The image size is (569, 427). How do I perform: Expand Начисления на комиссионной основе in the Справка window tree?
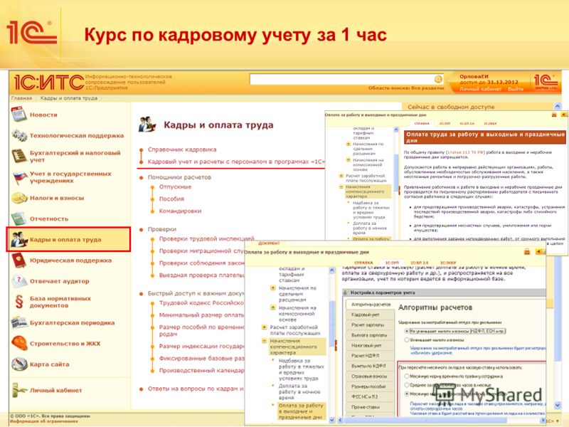[349, 159]
